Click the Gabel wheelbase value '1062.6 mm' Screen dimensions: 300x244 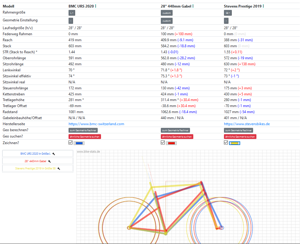point(170,112)
